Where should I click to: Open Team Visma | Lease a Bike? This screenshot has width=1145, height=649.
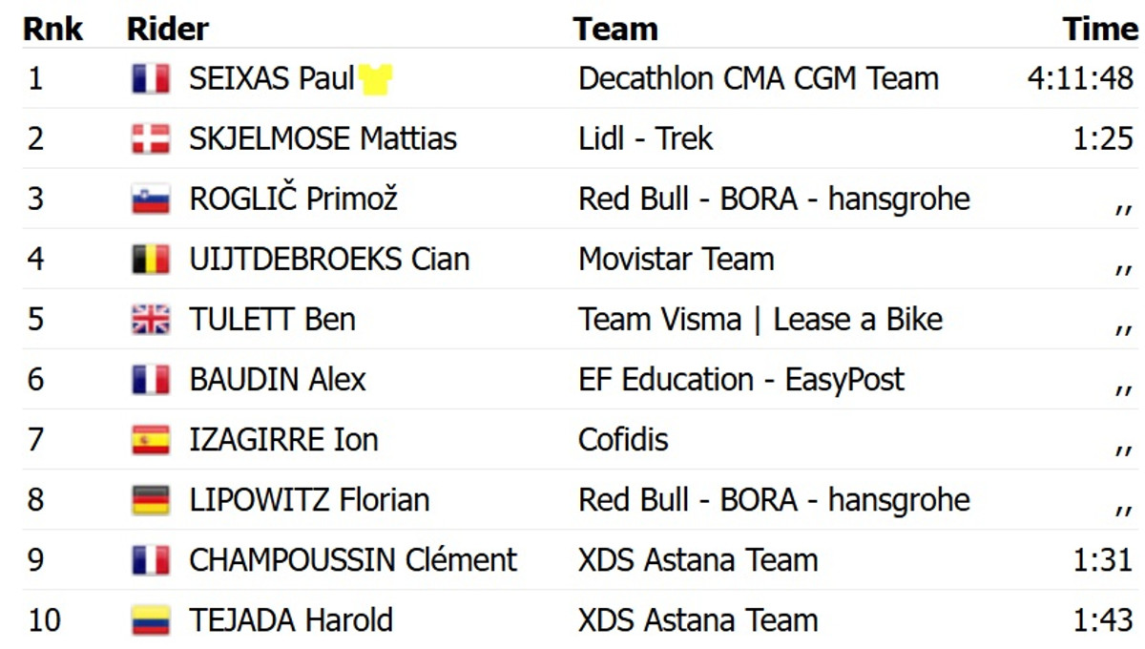760,319
